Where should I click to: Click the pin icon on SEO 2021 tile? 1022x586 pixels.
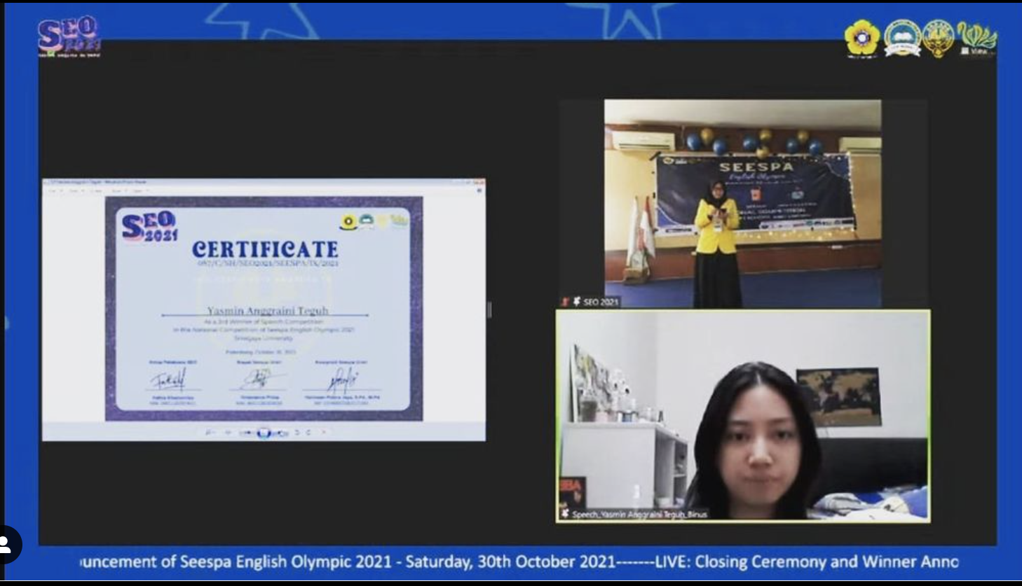[x=576, y=302]
